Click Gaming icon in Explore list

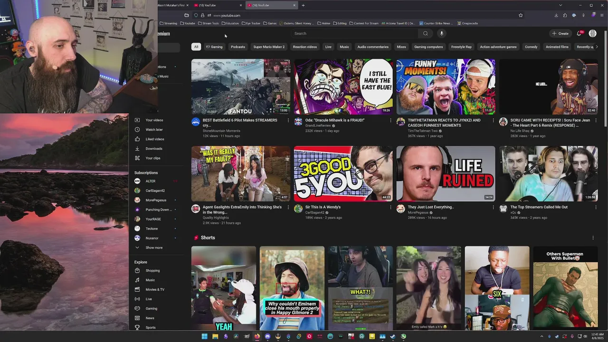137,309
